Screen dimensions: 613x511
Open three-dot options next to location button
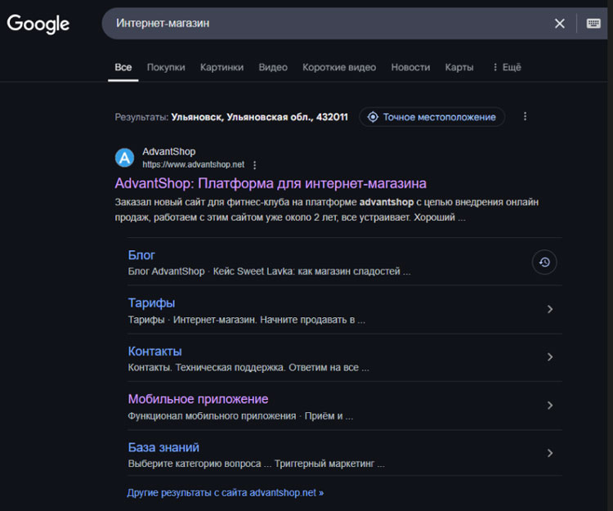pos(525,117)
